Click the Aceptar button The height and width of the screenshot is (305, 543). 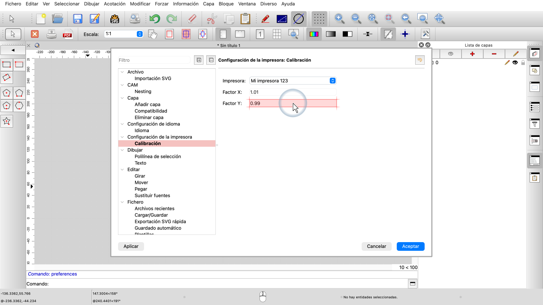tap(411, 246)
